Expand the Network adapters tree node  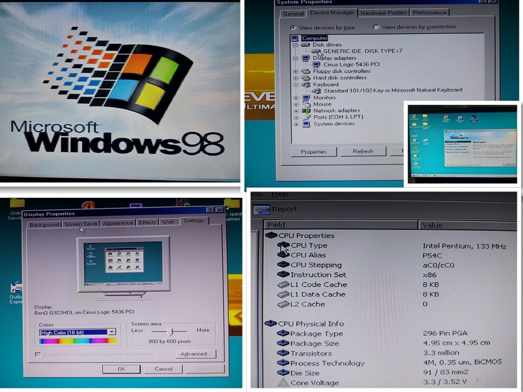296,111
